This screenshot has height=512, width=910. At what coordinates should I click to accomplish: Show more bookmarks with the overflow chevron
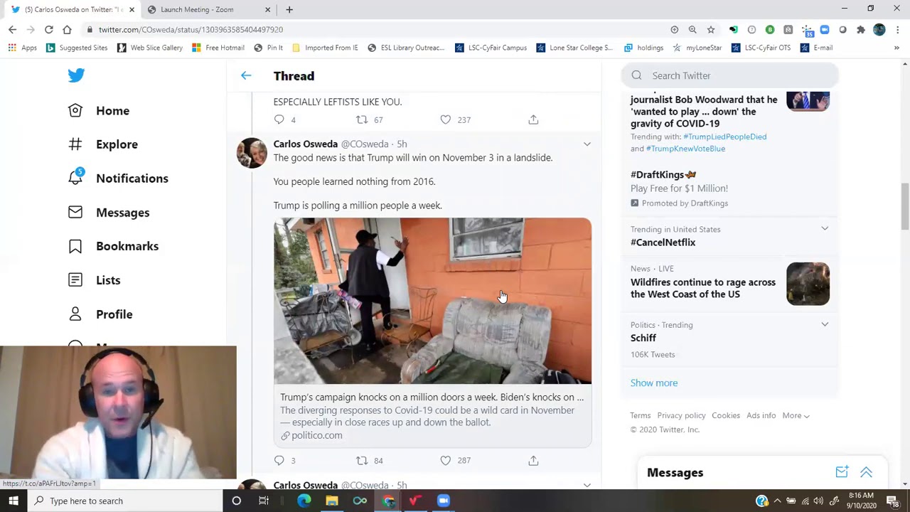pyautogui.click(x=896, y=48)
